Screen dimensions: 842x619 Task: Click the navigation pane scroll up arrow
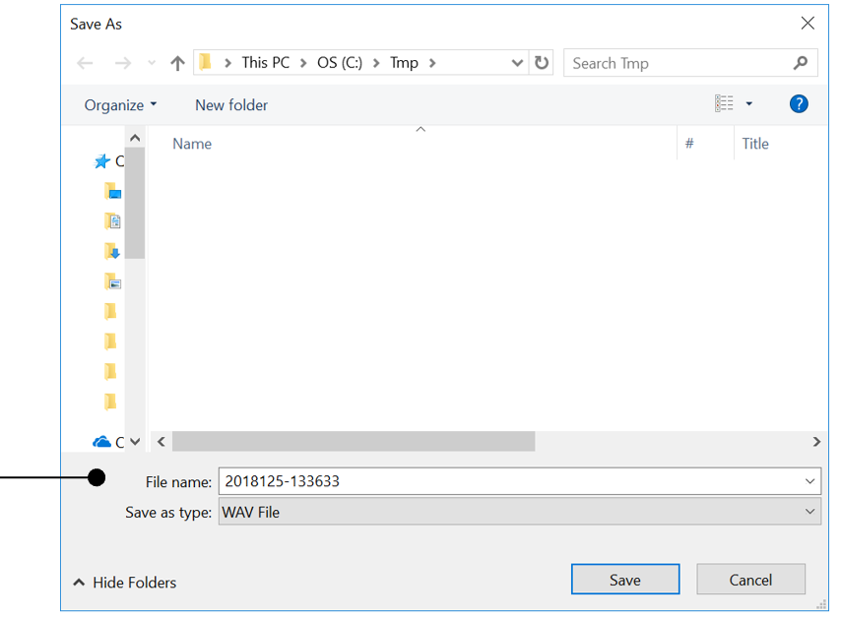pos(135,138)
